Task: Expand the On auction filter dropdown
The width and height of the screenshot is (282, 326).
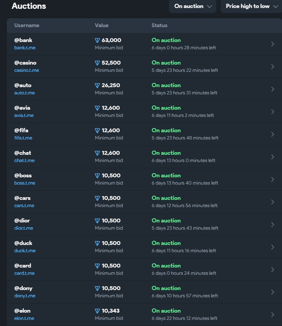Action: [192, 6]
